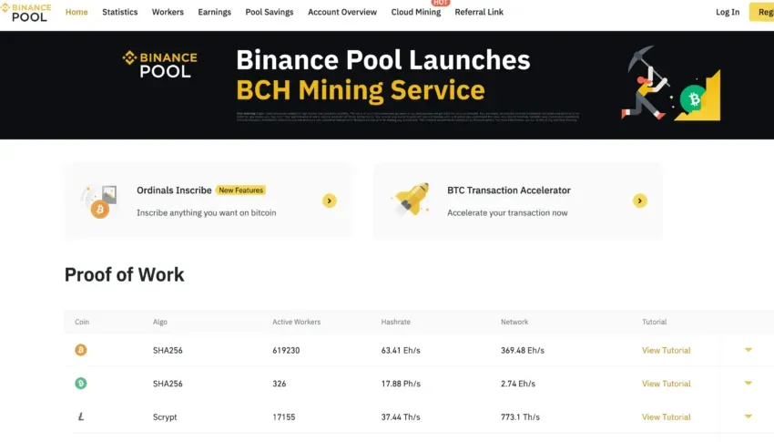Click the Ordinals Inscribe bitcoin image icon
This screenshot has height=442, width=774.
click(x=100, y=201)
